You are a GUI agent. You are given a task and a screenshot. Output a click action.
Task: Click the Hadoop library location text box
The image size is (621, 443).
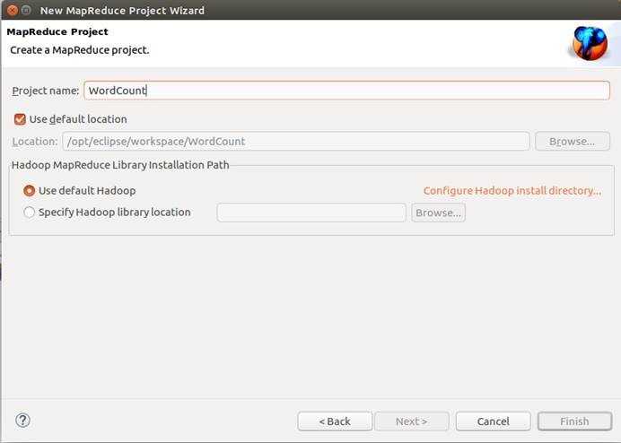(310, 213)
